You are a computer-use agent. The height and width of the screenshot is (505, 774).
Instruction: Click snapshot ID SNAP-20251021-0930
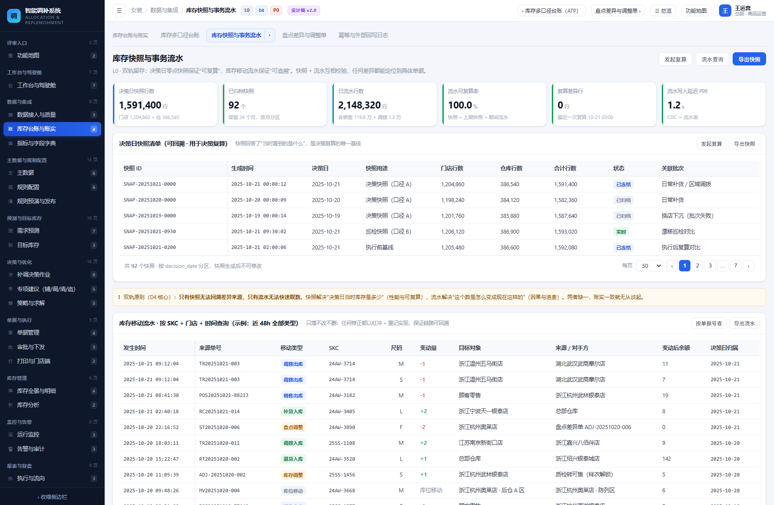coord(150,232)
